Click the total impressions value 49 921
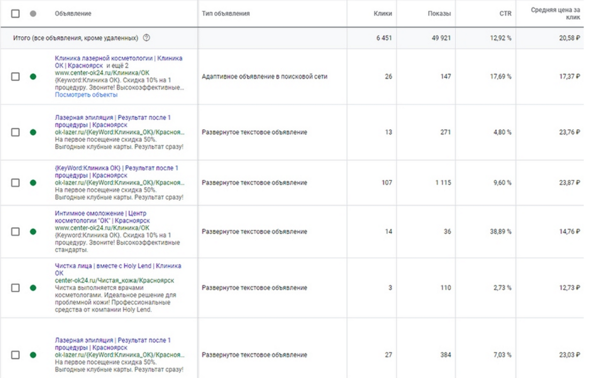The height and width of the screenshot is (378, 592). pyautogui.click(x=442, y=38)
